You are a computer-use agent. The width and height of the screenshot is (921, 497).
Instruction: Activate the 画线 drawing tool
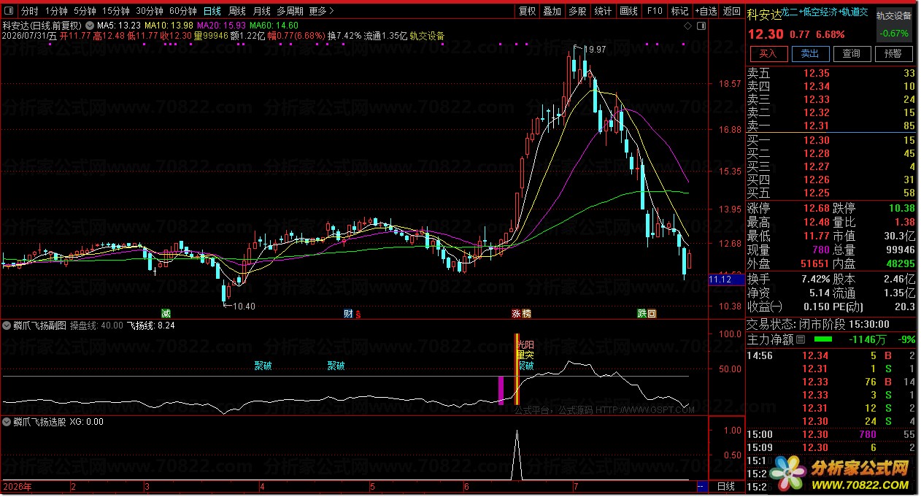(x=628, y=11)
